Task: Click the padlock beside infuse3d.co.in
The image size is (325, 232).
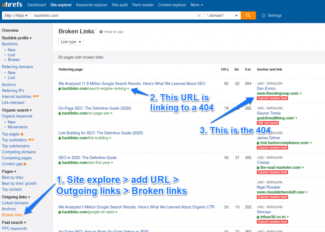Action: point(258,217)
